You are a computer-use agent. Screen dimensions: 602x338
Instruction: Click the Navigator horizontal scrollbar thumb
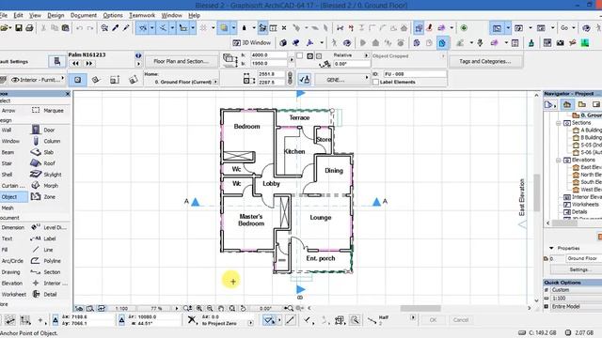pyautogui.click(x=564, y=223)
